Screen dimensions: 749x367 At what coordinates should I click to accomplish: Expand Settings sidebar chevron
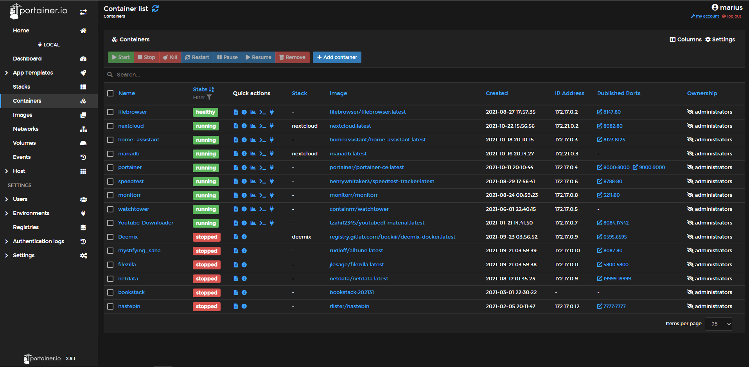point(6,256)
